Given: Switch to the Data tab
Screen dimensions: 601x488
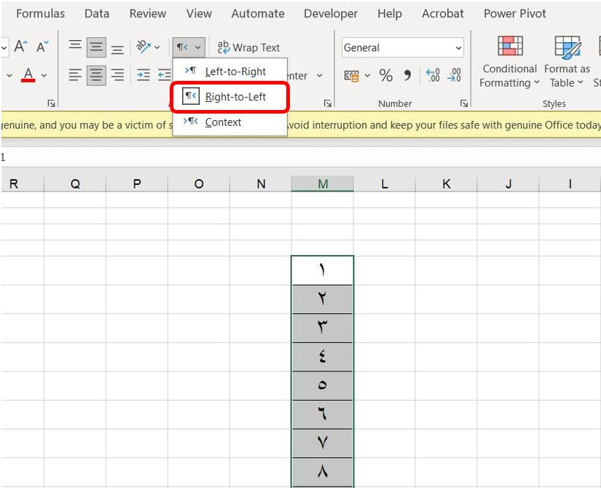Looking at the screenshot, I should coord(97,13).
